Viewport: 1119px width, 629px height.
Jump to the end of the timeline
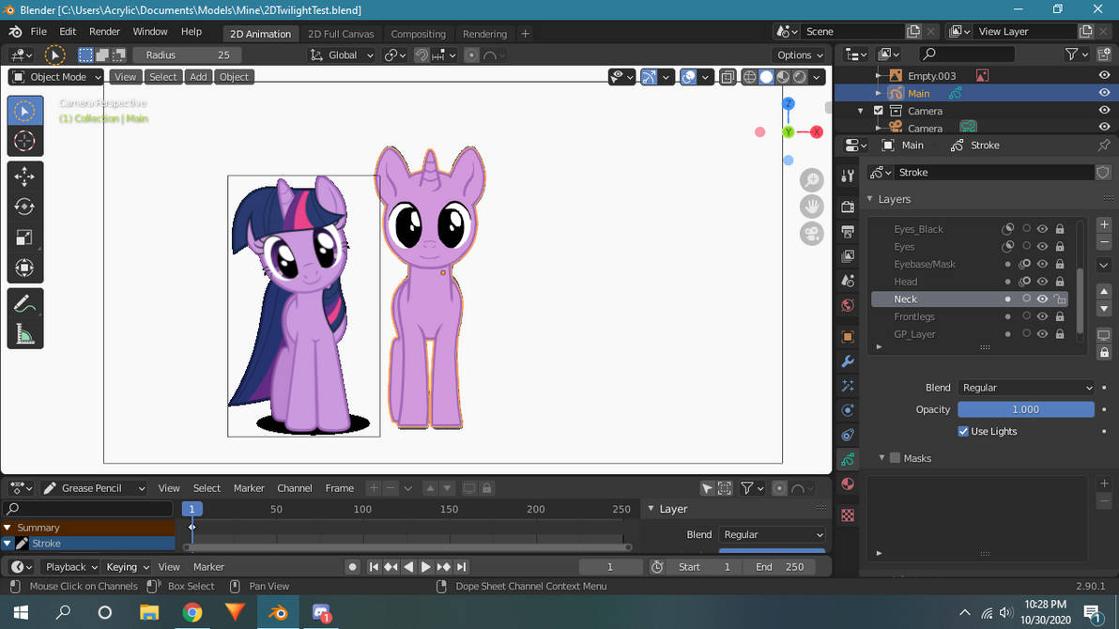coord(461,566)
